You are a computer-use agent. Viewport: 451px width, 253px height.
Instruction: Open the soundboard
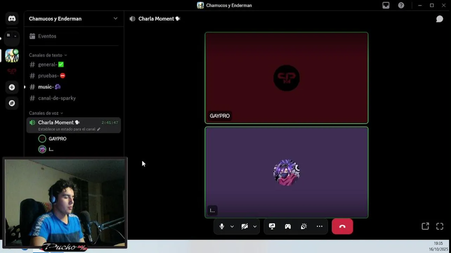304,226
